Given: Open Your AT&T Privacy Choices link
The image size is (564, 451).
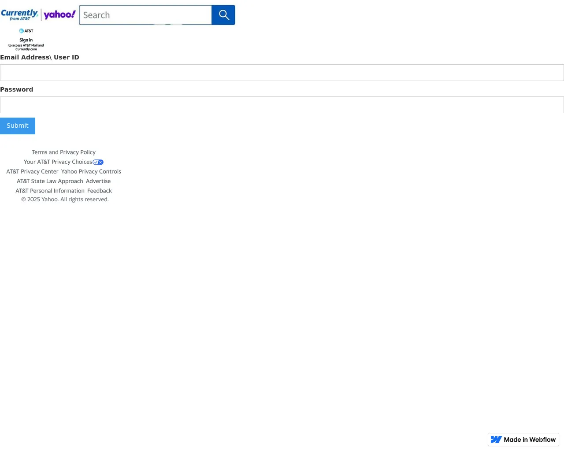Looking at the screenshot, I should 58,162.
